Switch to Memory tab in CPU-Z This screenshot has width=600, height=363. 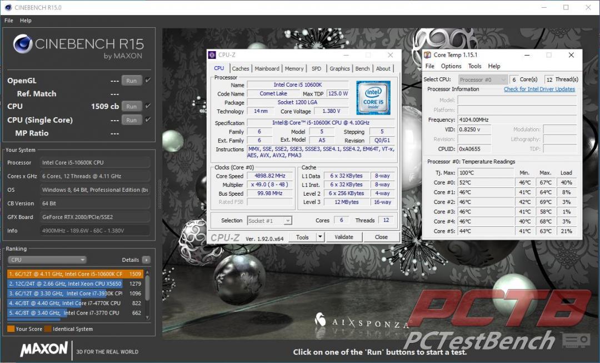tap(294, 68)
